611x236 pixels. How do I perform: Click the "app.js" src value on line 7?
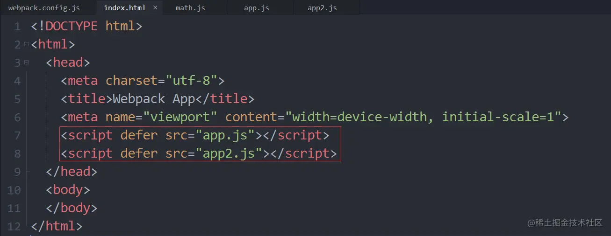point(226,135)
